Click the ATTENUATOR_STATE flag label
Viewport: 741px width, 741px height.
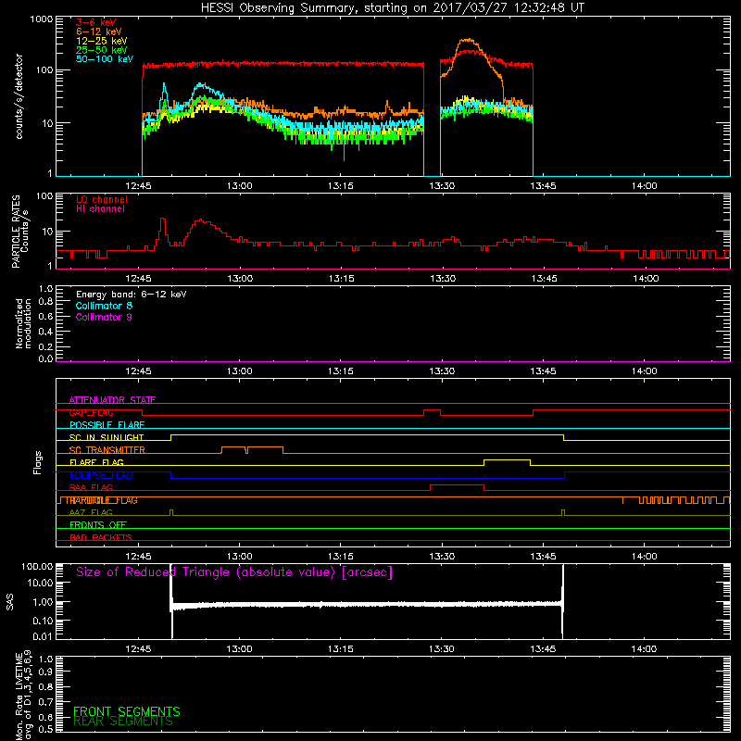point(112,400)
